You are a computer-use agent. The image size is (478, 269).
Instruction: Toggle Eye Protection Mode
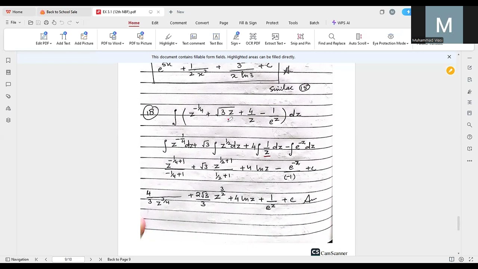click(390, 39)
